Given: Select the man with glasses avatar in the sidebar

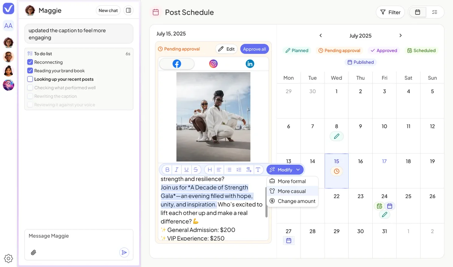Looking at the screenshot, I should [8, 57].
